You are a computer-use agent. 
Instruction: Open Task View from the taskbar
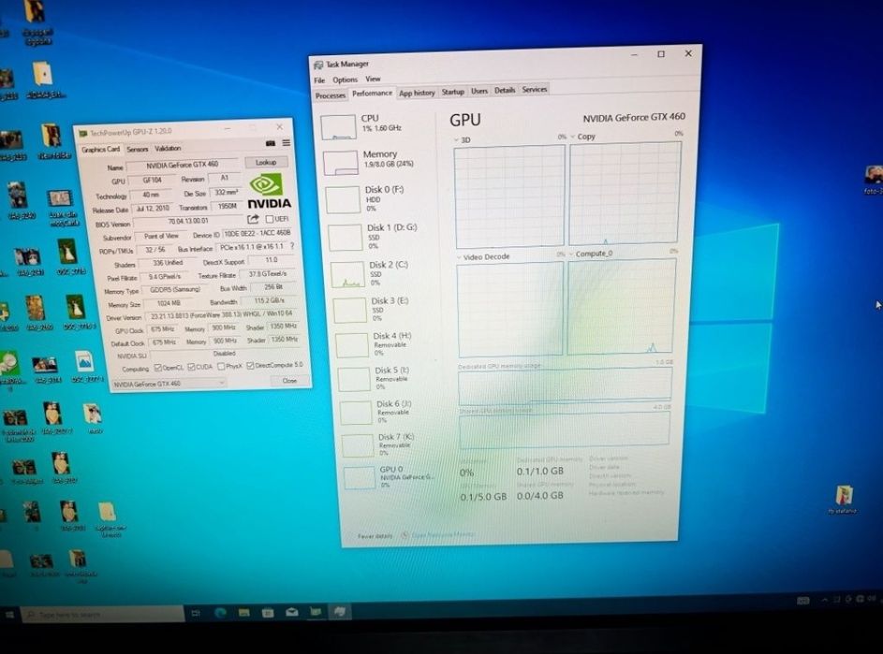pos(196,613)
